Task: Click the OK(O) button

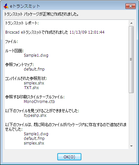Action: 69,157
